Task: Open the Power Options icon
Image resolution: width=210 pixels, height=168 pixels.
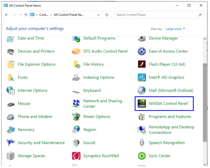Action: [76, 117]
